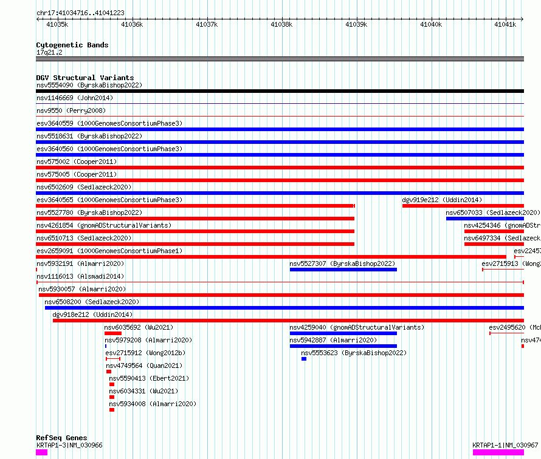Click the nsv5979208 (Almarri2020) label
Screen dimensions: 541x459
(x=148, y=340)
